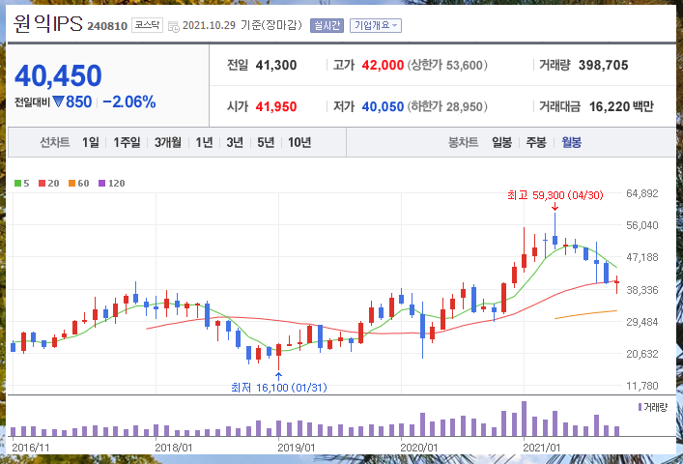Viewport: 683px width, 464px height.
Task: Select the 3개월 line chart period
Action: [x=168, y=142]
